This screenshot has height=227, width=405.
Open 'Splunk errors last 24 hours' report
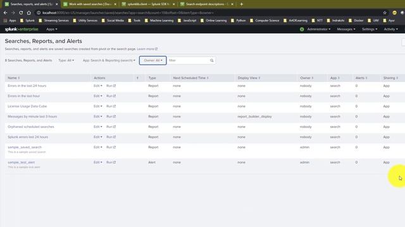[x=28, y=137]
